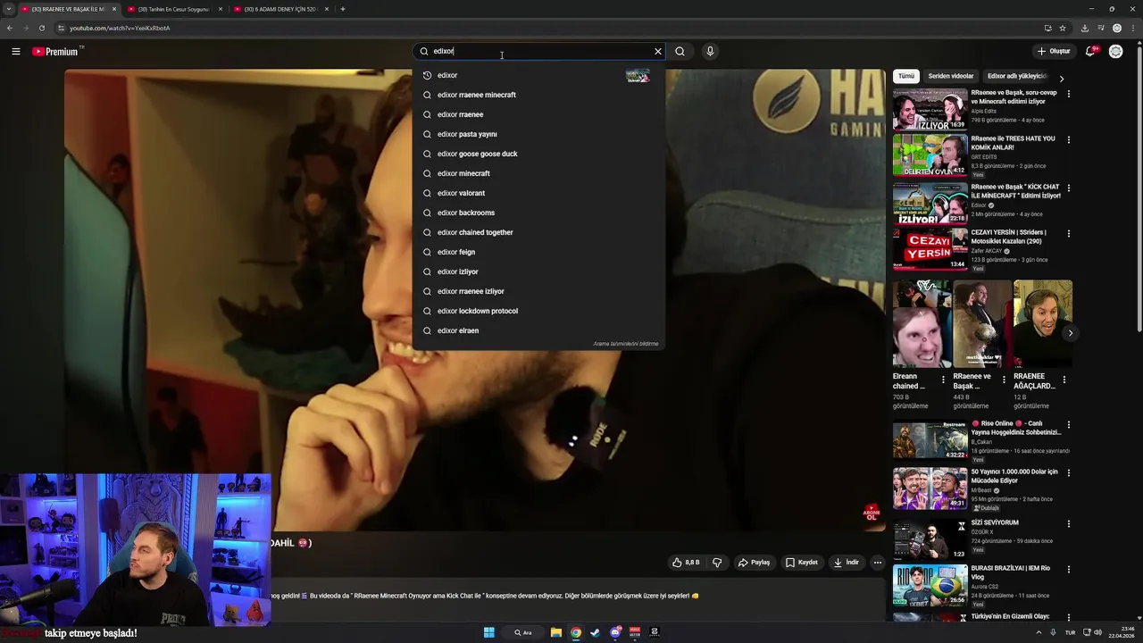This screenshot has height=643, width=1143.
Task: Select suggestion 'edixor elraen'
Action: tap(538, 330)
